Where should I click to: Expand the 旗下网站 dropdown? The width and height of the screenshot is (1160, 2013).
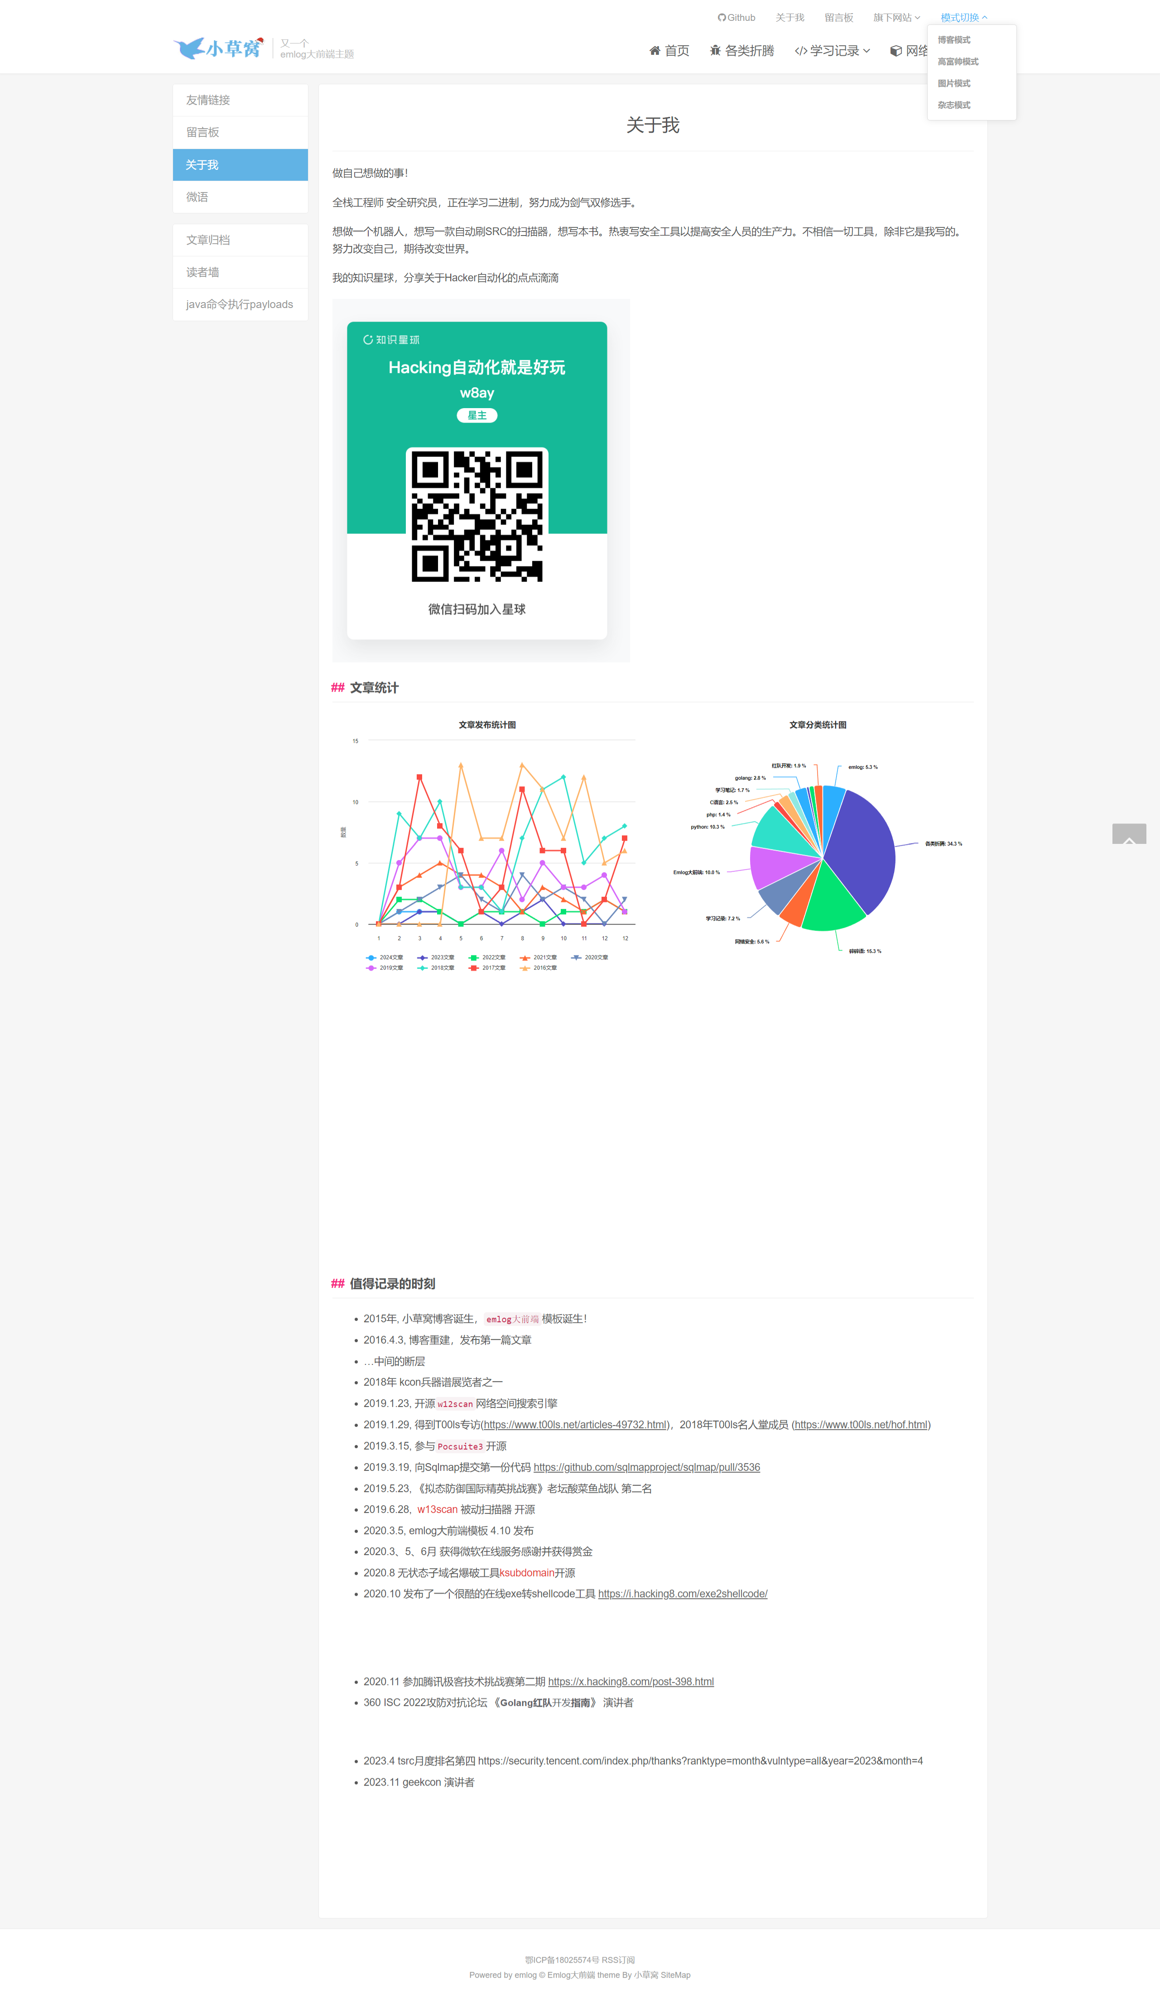point(896,18)
